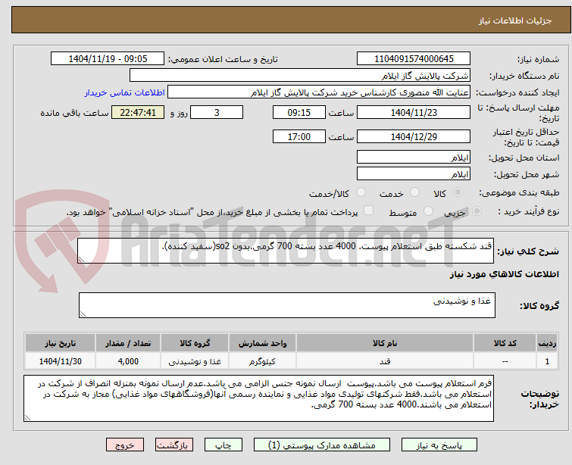The width and height of the screenshot is (572, 465).
Task: Click the 4,000 quantity cell
Action: pos(128,361)
